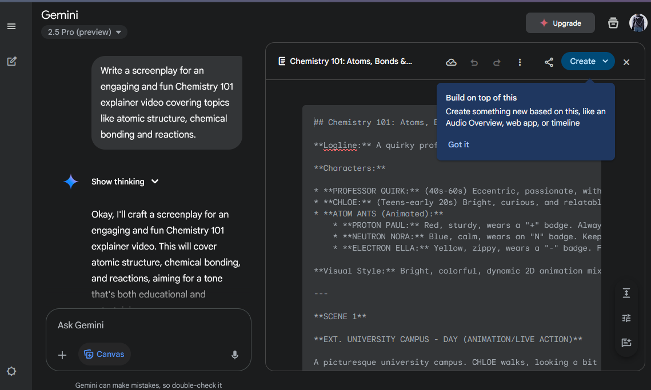
Task: Open the Gems storage icon near Upgrade
Action: click(x=613, y=23)
